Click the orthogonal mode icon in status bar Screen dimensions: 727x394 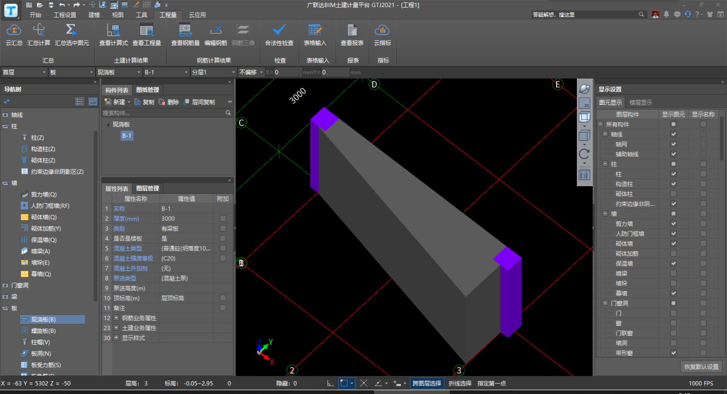click(x=330, y=383)
